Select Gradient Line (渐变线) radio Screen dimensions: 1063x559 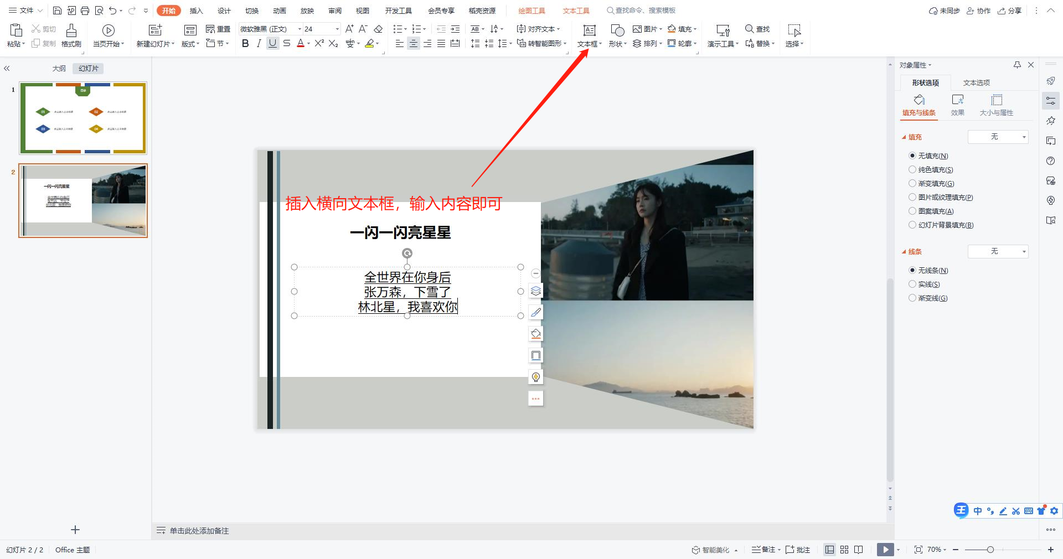point(912,298)
